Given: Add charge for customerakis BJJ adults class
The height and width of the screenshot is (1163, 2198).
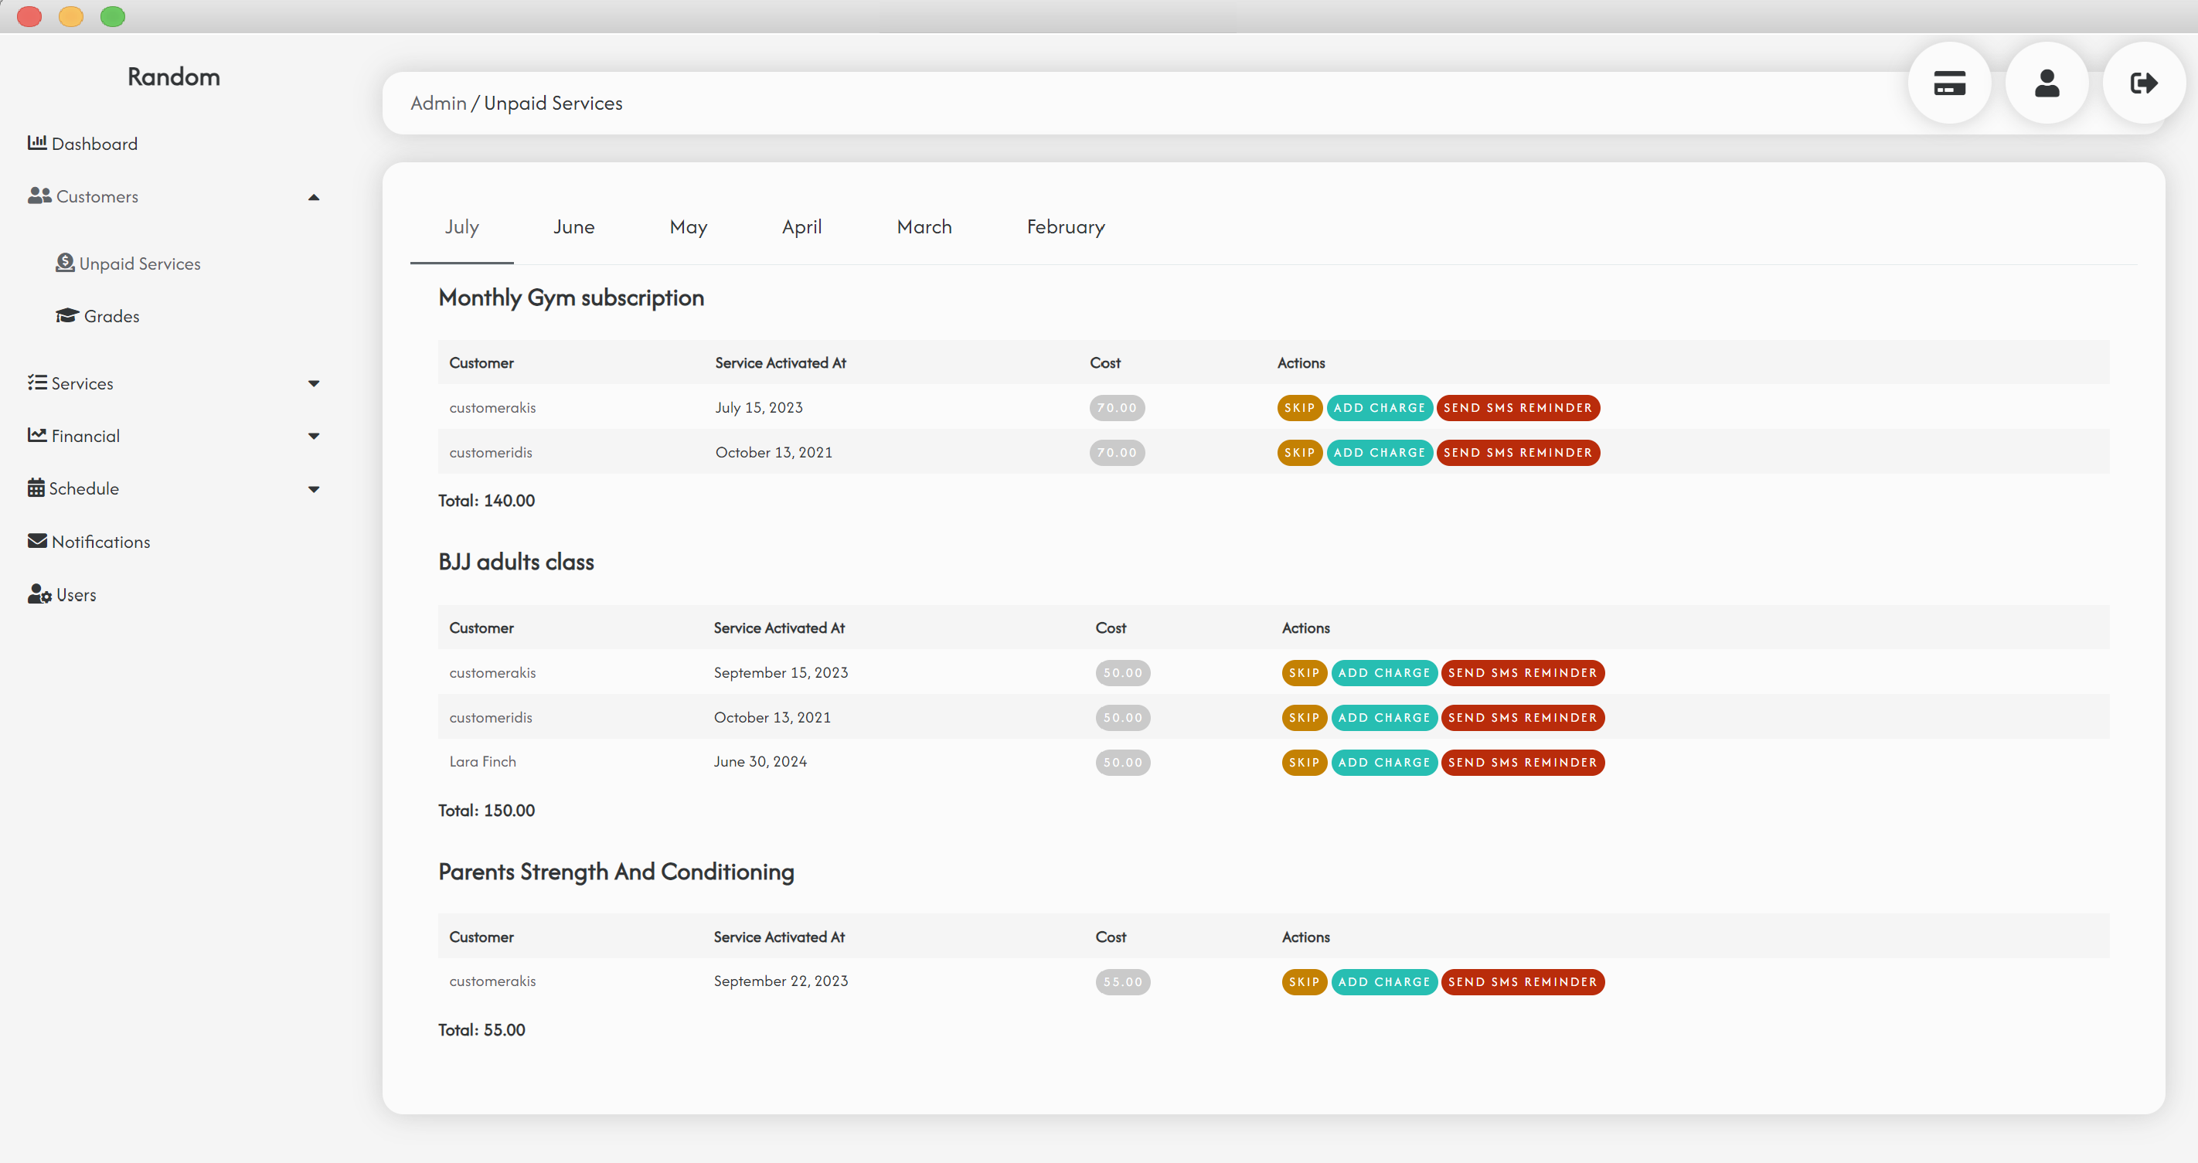Looking at the screenshot, I should (x=1384, y=672).
